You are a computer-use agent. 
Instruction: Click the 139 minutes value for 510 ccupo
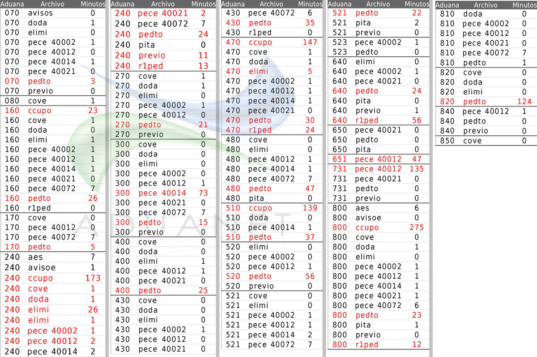[310, 208]
